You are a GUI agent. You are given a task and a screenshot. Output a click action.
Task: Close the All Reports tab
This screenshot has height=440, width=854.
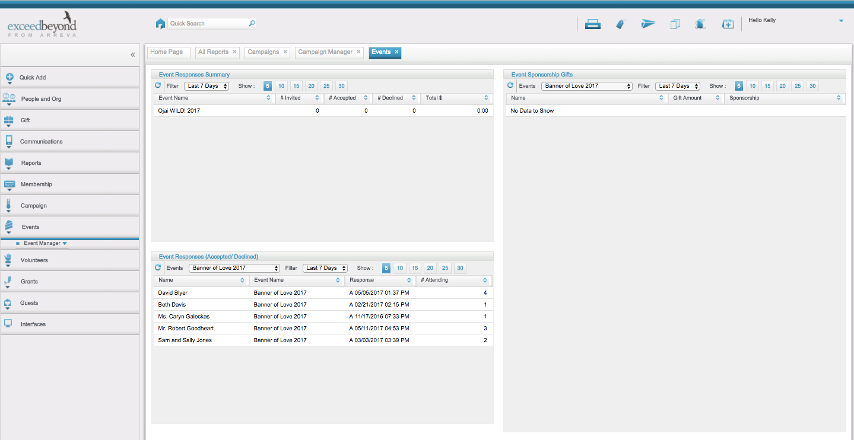coord(235,52)
